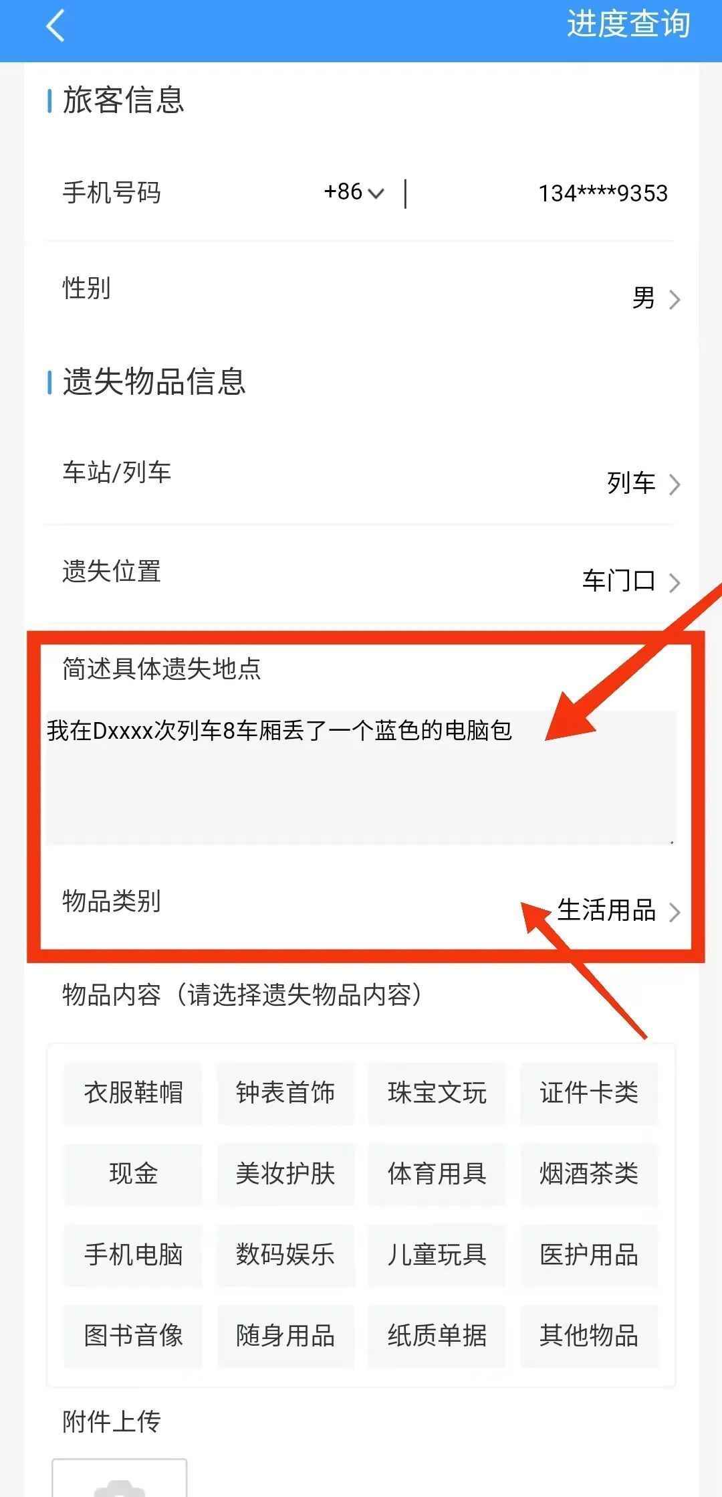Expand the +86 country code dropdown

click(x=354, y=193)
